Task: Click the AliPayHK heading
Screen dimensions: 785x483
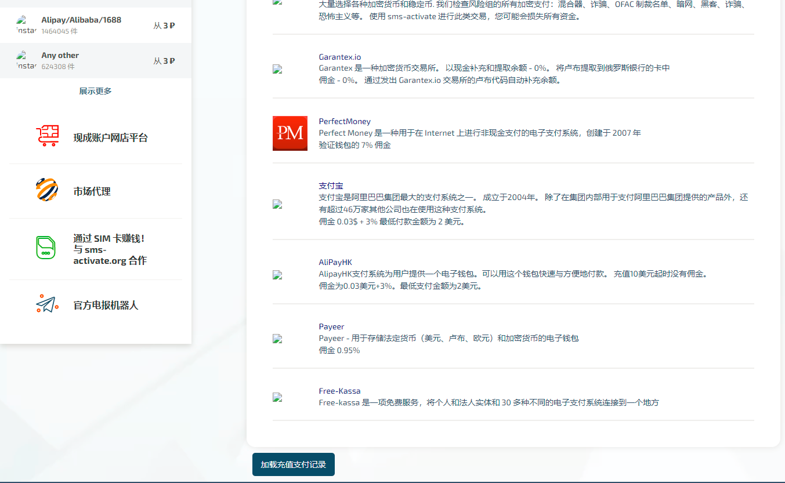Action: pos(335,262)
